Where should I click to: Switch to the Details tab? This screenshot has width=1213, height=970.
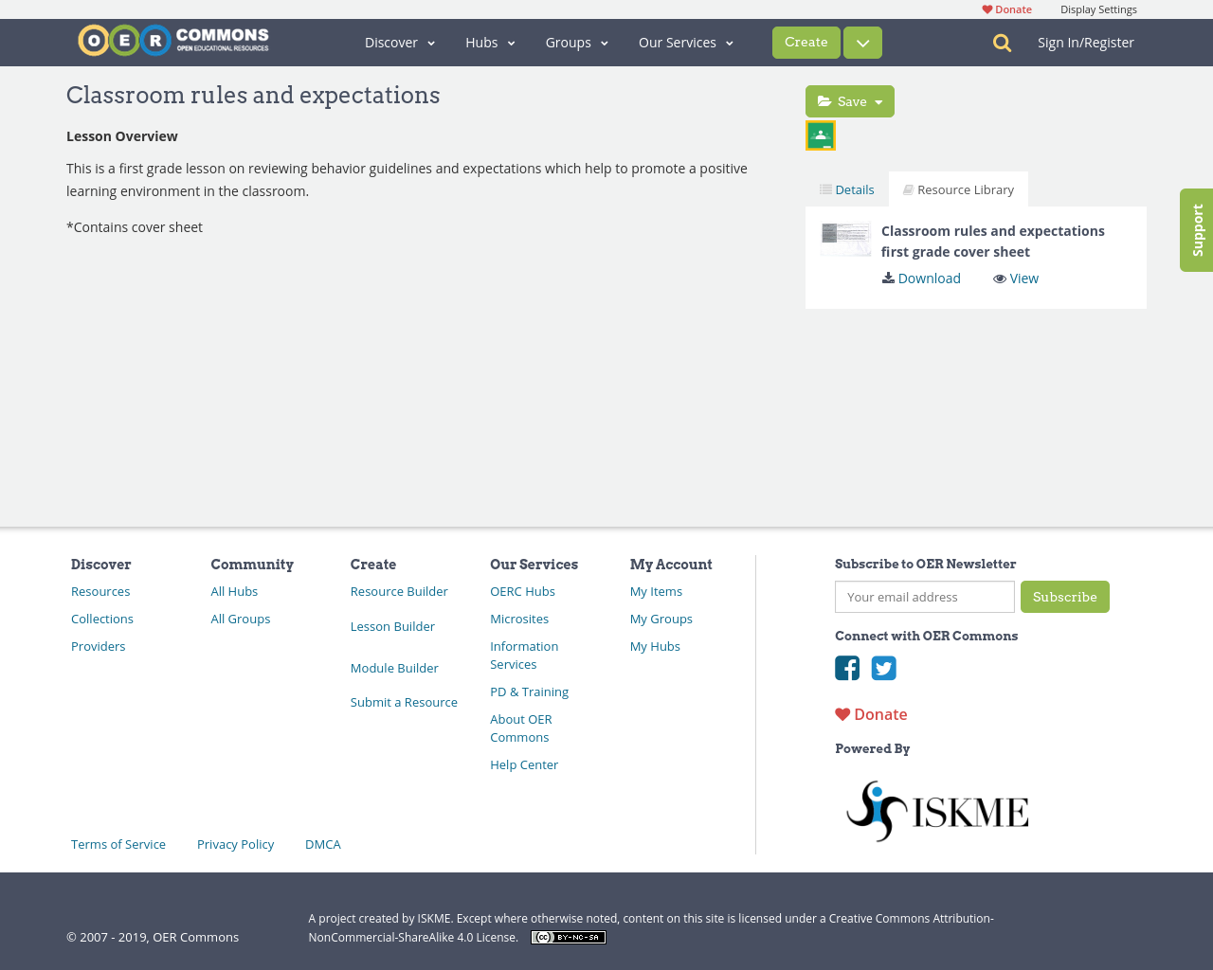(846, 188)
